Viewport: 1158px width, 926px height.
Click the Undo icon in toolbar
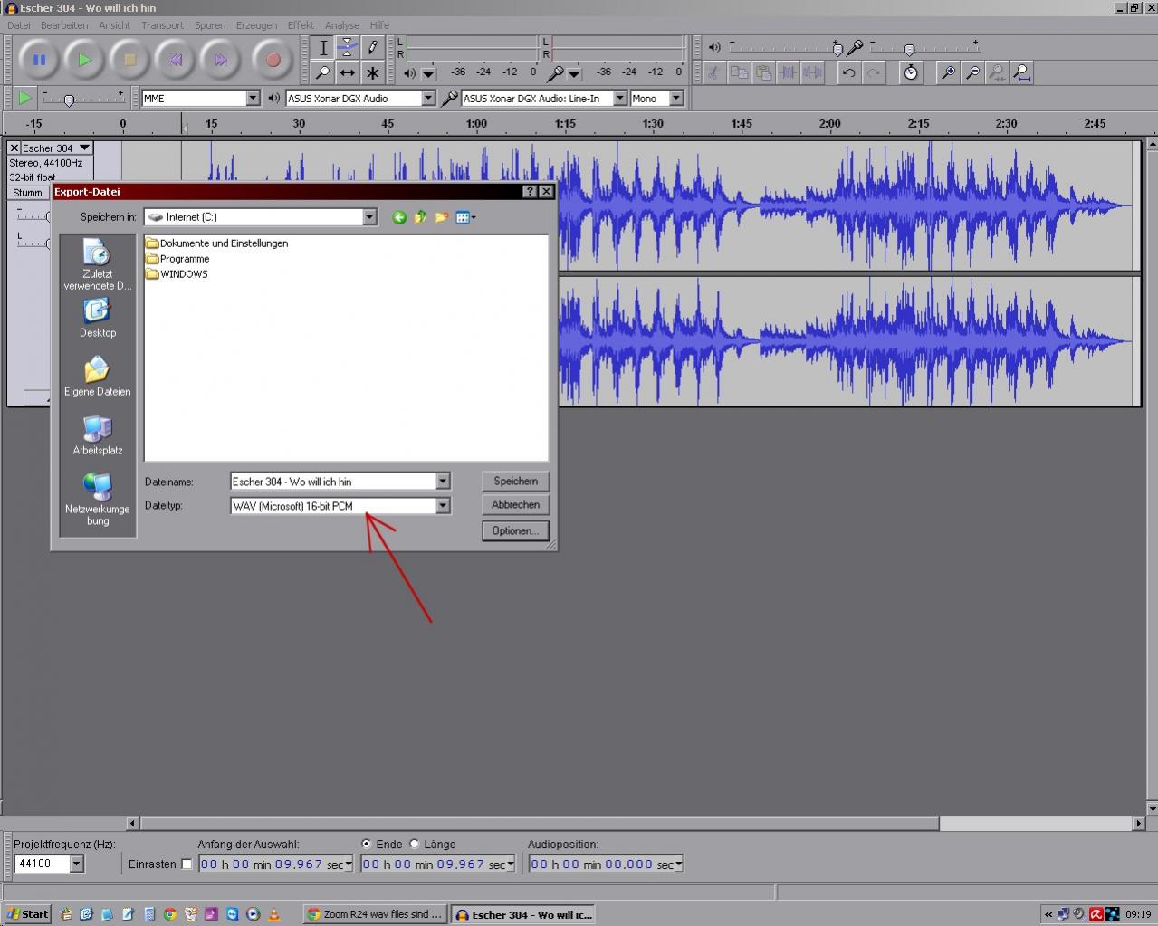[848, 73]
